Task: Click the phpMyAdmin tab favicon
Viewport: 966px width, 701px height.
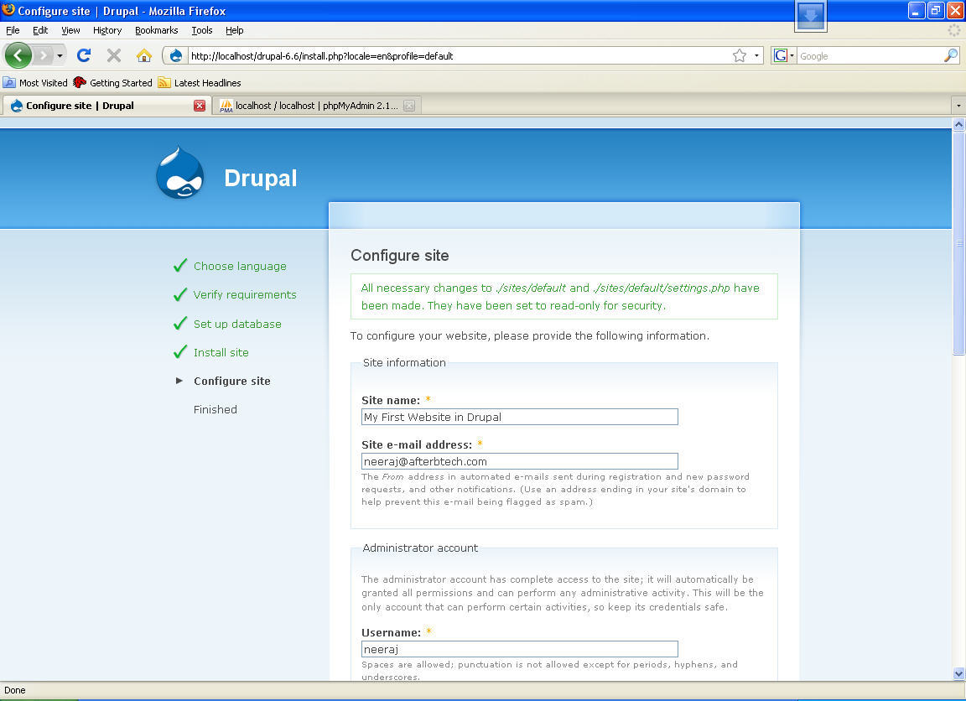Action: point(226,106)
